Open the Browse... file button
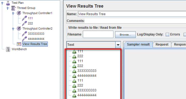This screenshot has height=99, width=186. click(125, 35)
